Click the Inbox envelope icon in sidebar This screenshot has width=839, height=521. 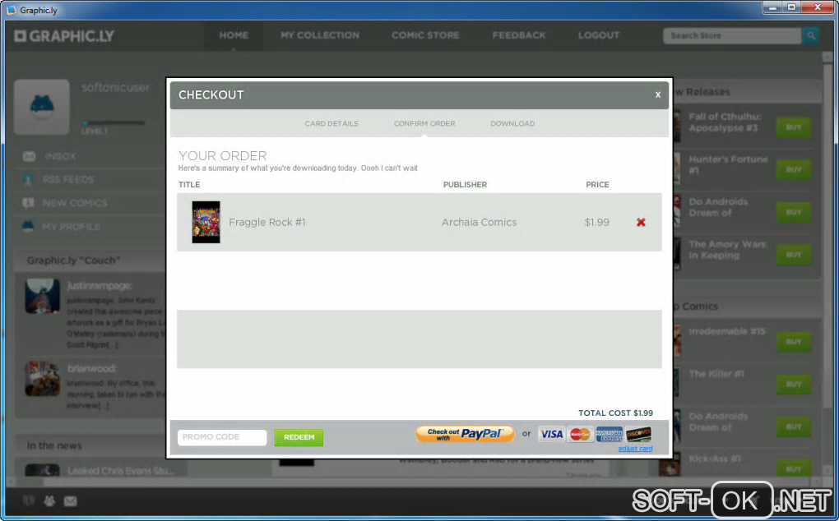coord(29,156)
